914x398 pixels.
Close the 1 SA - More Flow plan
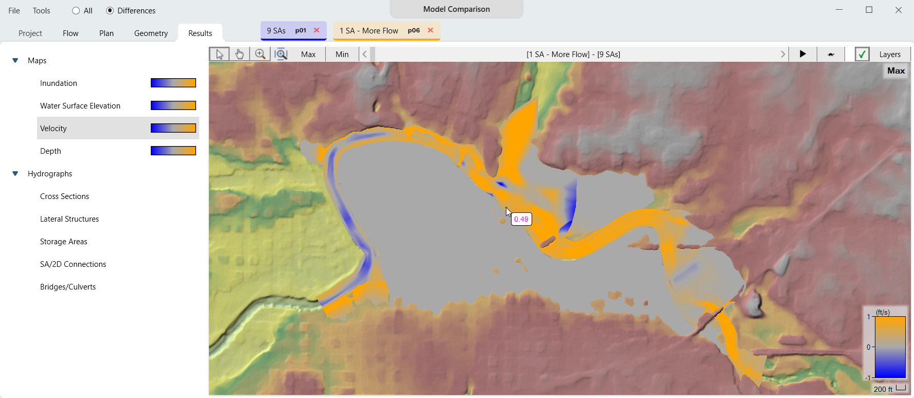430,30
